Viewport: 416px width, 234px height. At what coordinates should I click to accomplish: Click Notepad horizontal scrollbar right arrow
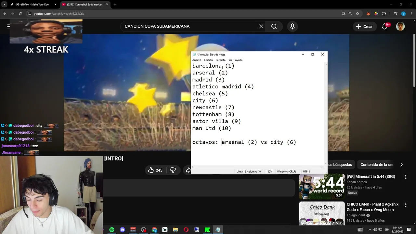click(x=323, y=167)
